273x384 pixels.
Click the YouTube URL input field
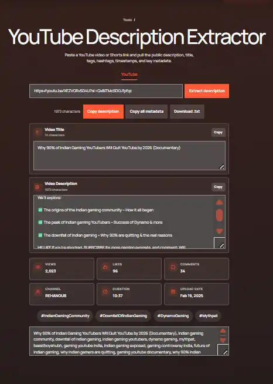pyautogui.click(x=106, y=91)
